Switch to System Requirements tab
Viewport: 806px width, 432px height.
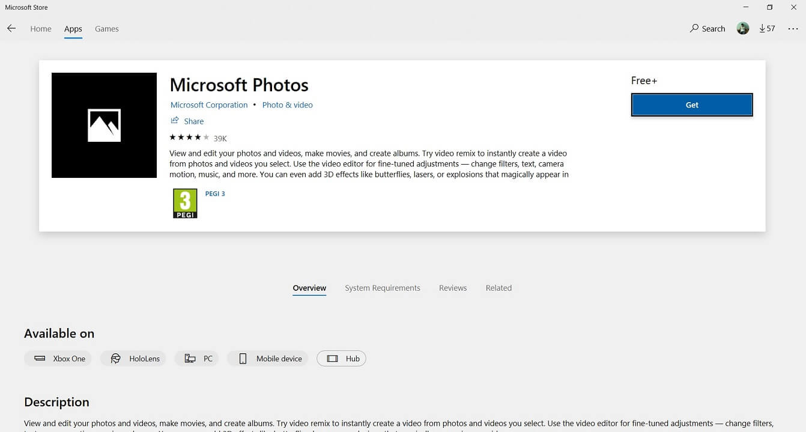[383, 288]
